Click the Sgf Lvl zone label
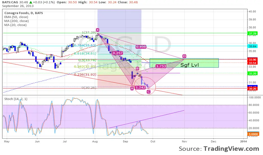The width and height of the screenshot is (263, 155). click(190, 65)
